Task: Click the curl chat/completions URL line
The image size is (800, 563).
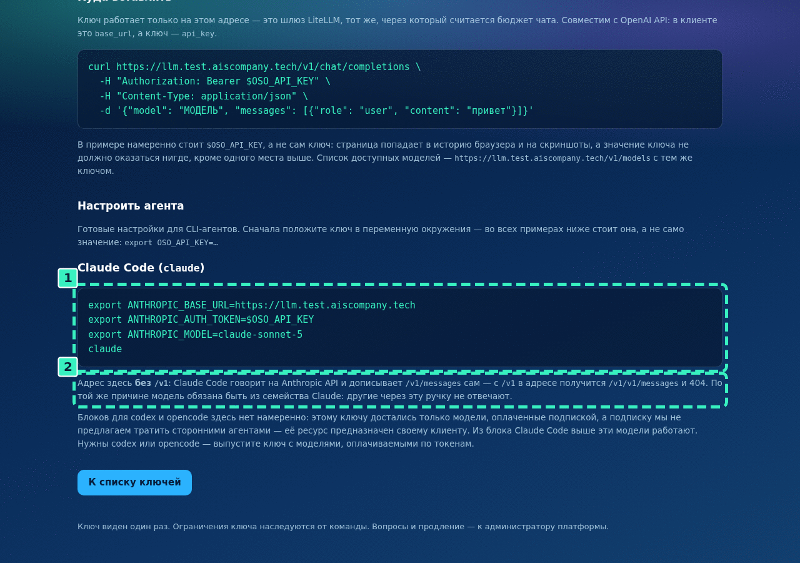Action: (254, 67)
